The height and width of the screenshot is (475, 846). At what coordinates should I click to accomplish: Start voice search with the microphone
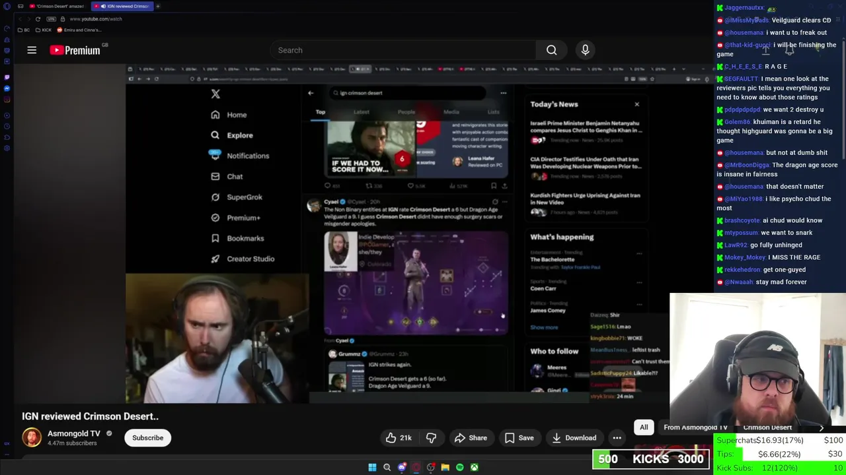(585, 50)
